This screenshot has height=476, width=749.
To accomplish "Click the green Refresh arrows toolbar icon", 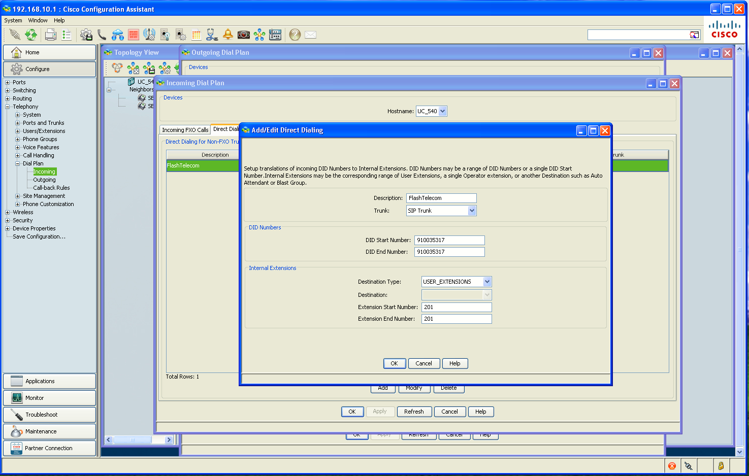I will click(x=31, y=35).
